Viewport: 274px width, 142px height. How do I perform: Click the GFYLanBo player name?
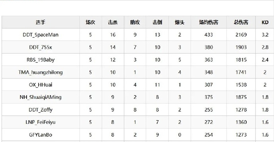click(40, 135)
